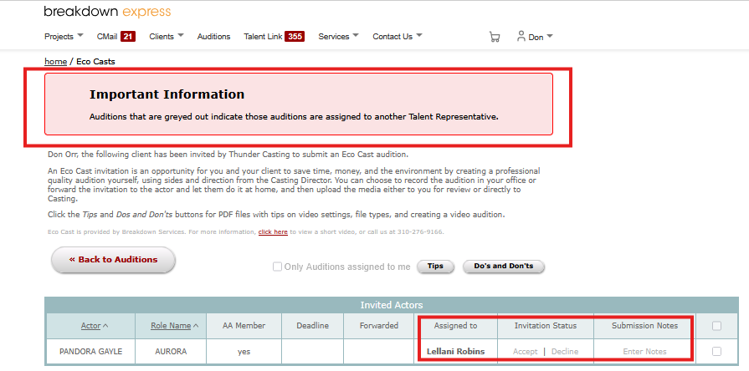Image resolution: width=749 pixels, height=371 pixels.
Task: Click the Breakdown Express logo
Action: point(107,12)
